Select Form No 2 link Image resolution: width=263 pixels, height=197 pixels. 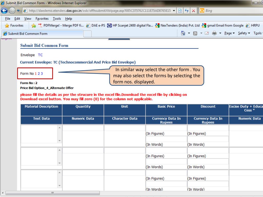[x=39, y=74]
